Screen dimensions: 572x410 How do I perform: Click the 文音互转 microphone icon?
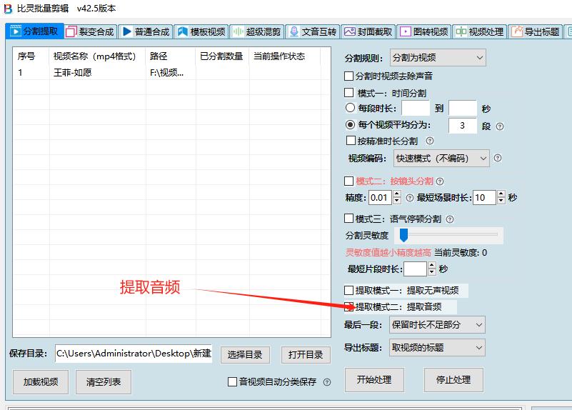pyautogui.click(x=294, y=31)
